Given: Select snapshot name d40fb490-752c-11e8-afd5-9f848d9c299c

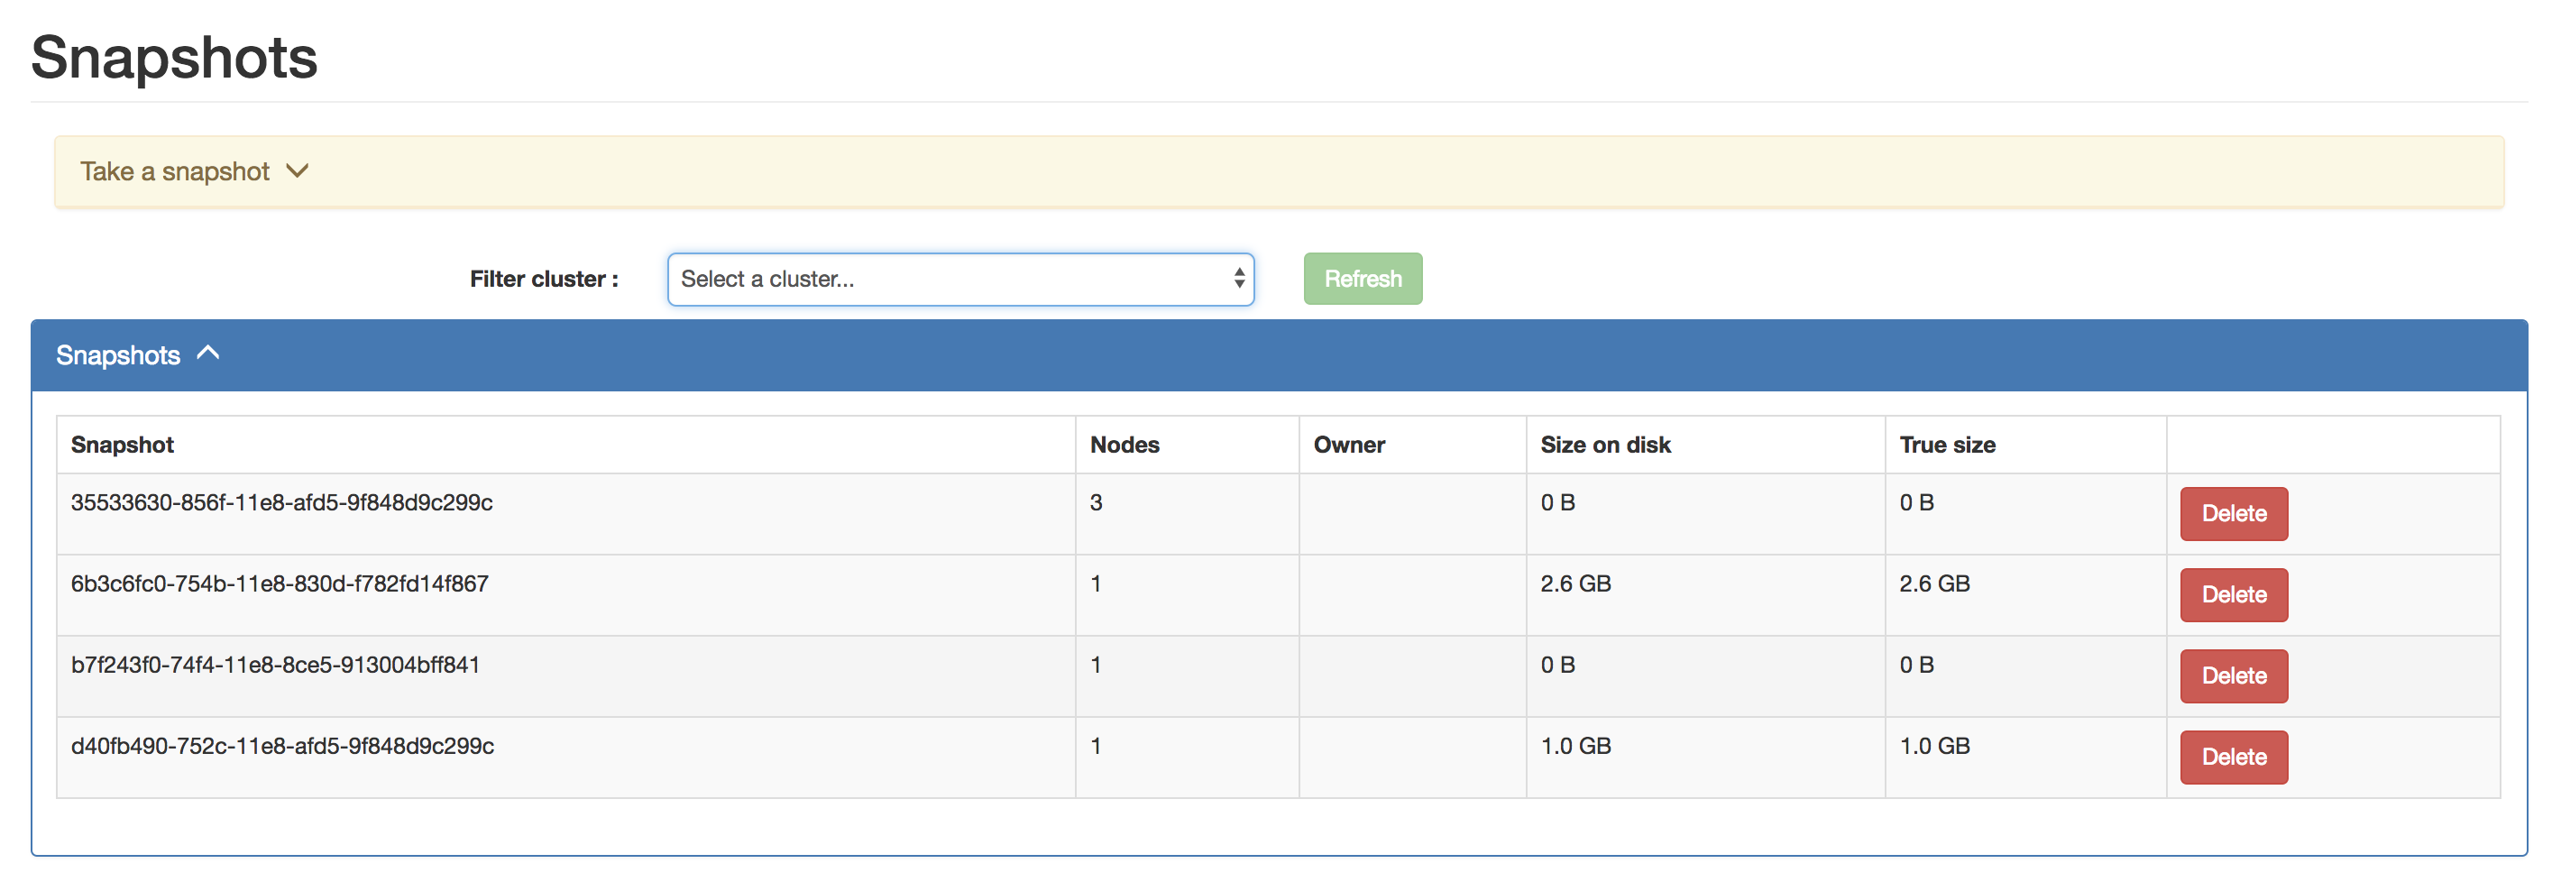Looking at the screenshot, I should (282, 747).
